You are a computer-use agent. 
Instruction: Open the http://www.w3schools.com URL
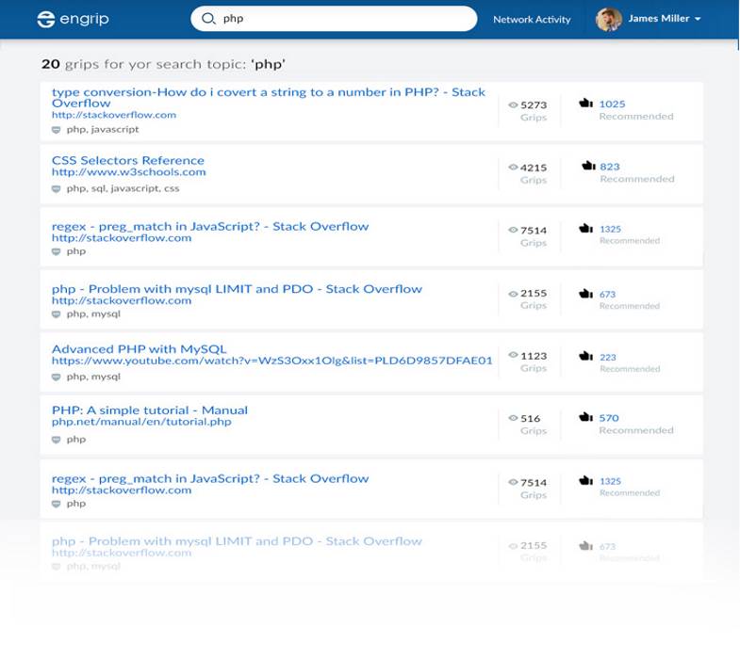click(129, 172)
